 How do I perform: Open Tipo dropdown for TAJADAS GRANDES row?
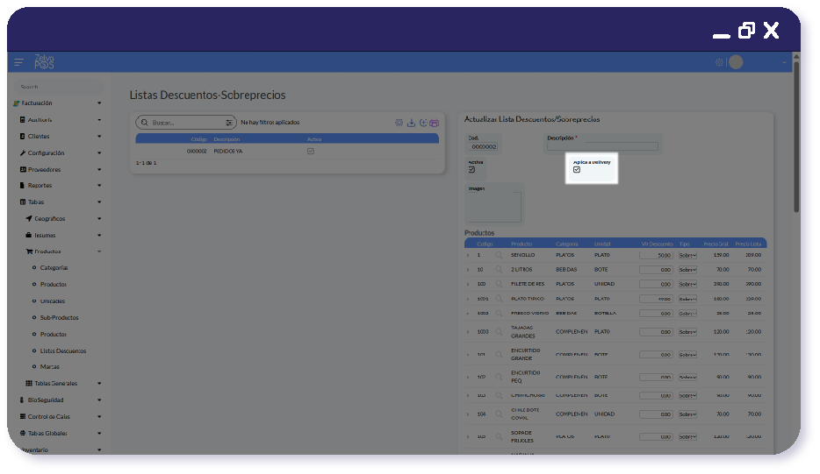[x=687, y=332]
